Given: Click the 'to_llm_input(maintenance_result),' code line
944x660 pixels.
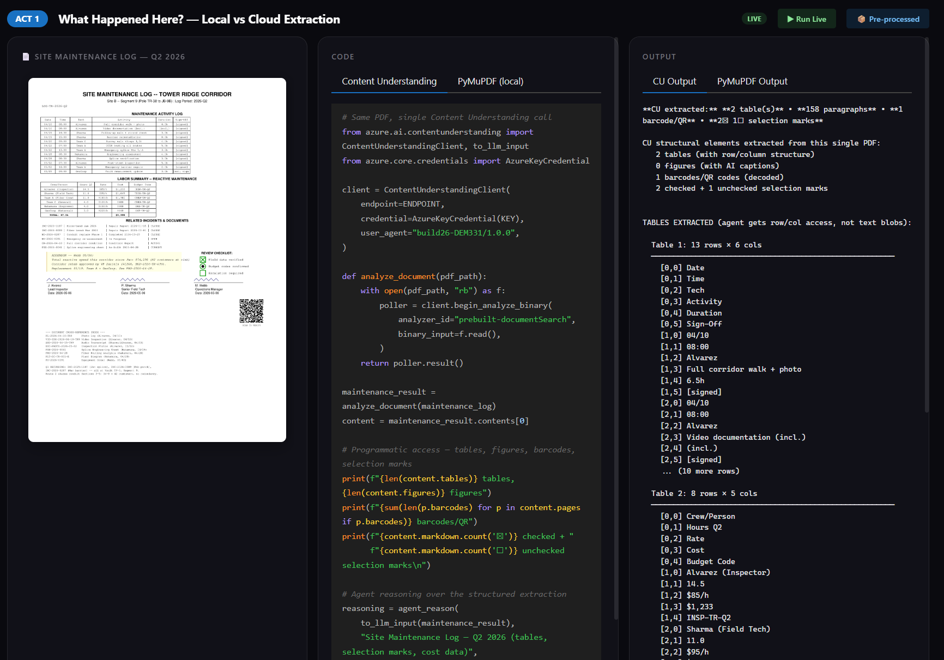Looking at the screenshot, I should point(437,623).
